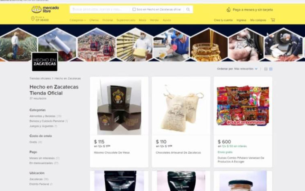Screen dimensions: 305x191
Task: Check 'Solo en Hecho en Zacatecas oficial' box
Action: click(134, 9)
